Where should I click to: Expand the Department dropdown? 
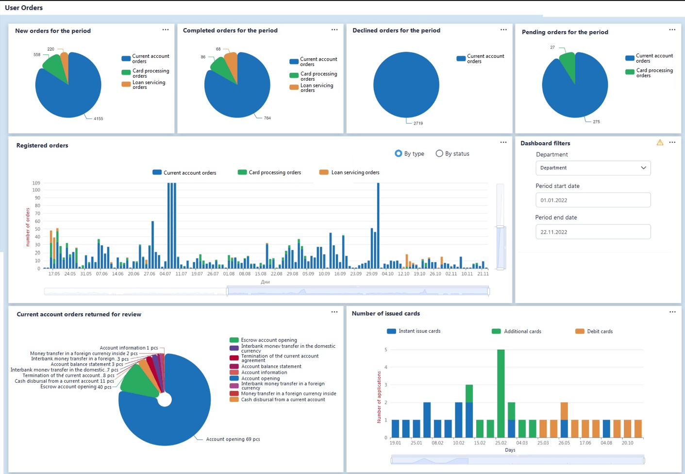593,168
